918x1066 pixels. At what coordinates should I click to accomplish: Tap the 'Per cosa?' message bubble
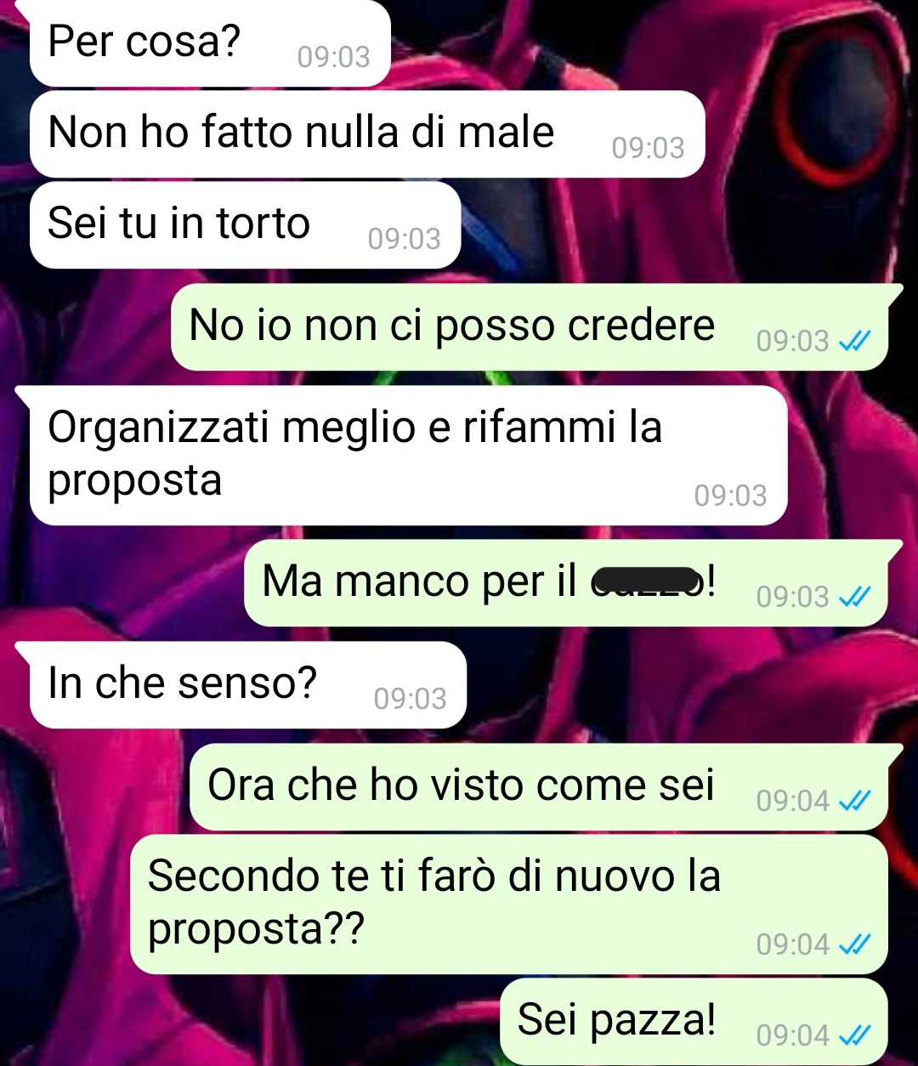210,43
